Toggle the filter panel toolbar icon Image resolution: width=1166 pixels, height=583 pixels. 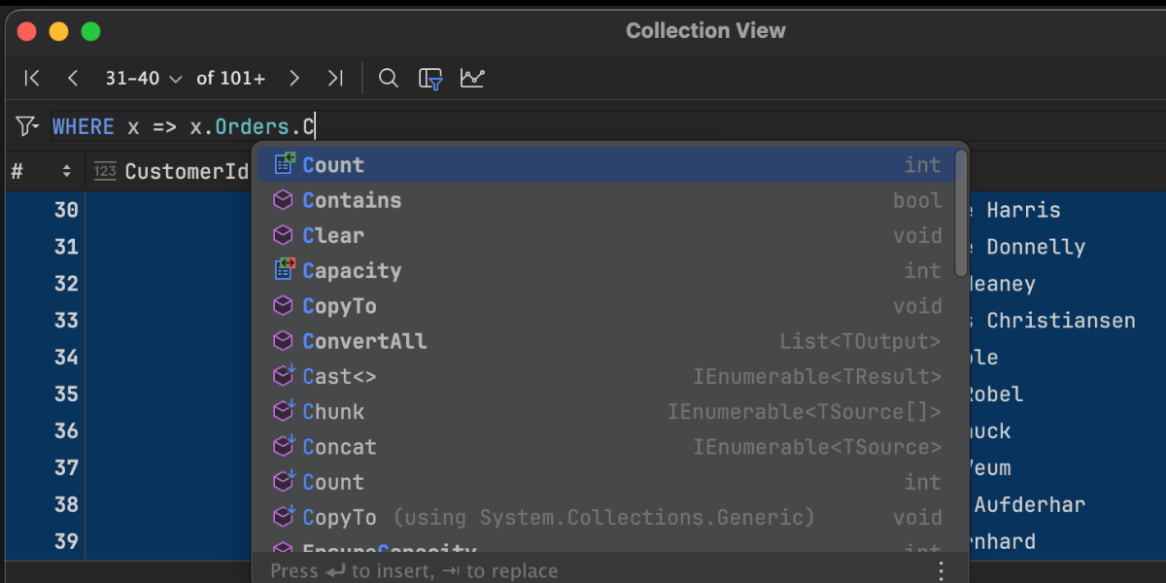click(430, 79)
